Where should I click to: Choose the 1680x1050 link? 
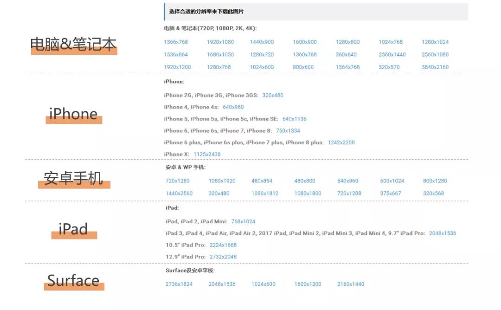pyautogui.click(x=220, y=54)
